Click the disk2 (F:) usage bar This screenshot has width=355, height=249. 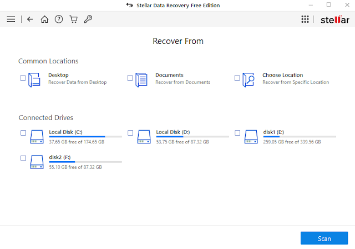(x=85, y=162)
